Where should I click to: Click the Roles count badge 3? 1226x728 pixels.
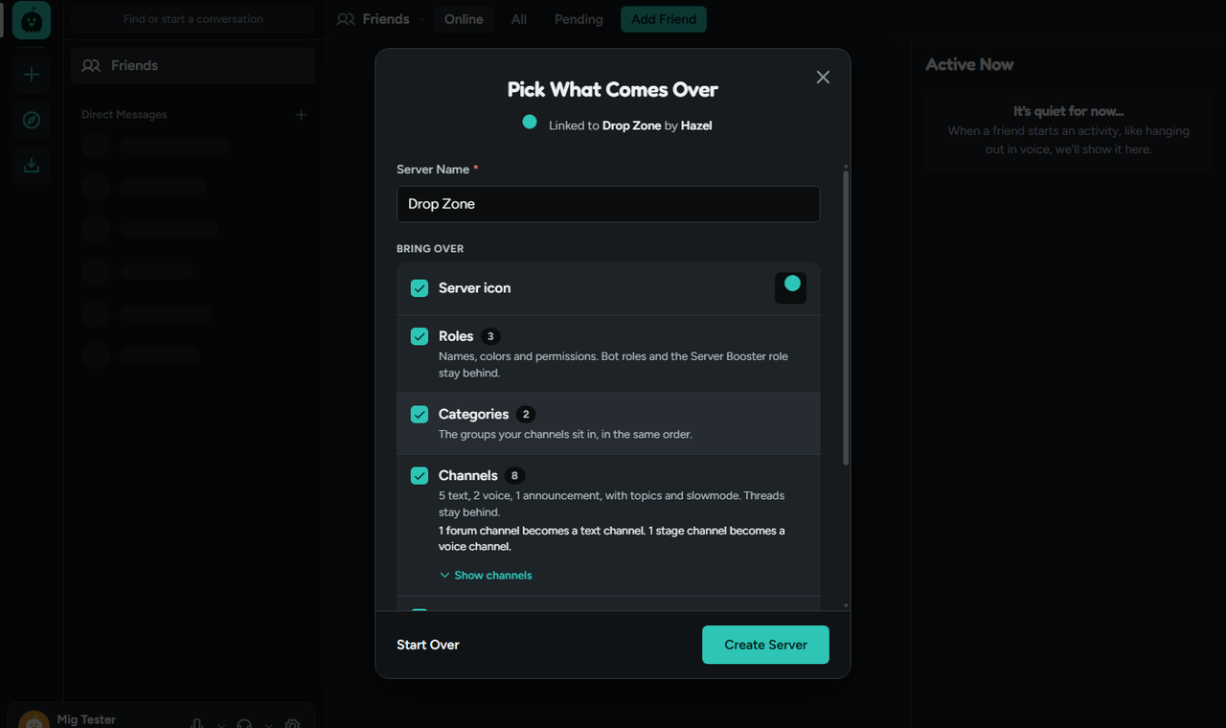coord(490,336)
